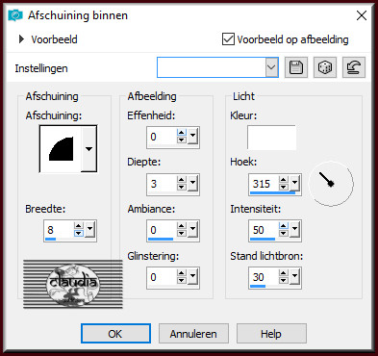Open the Instellingen presets combo box

217,67
